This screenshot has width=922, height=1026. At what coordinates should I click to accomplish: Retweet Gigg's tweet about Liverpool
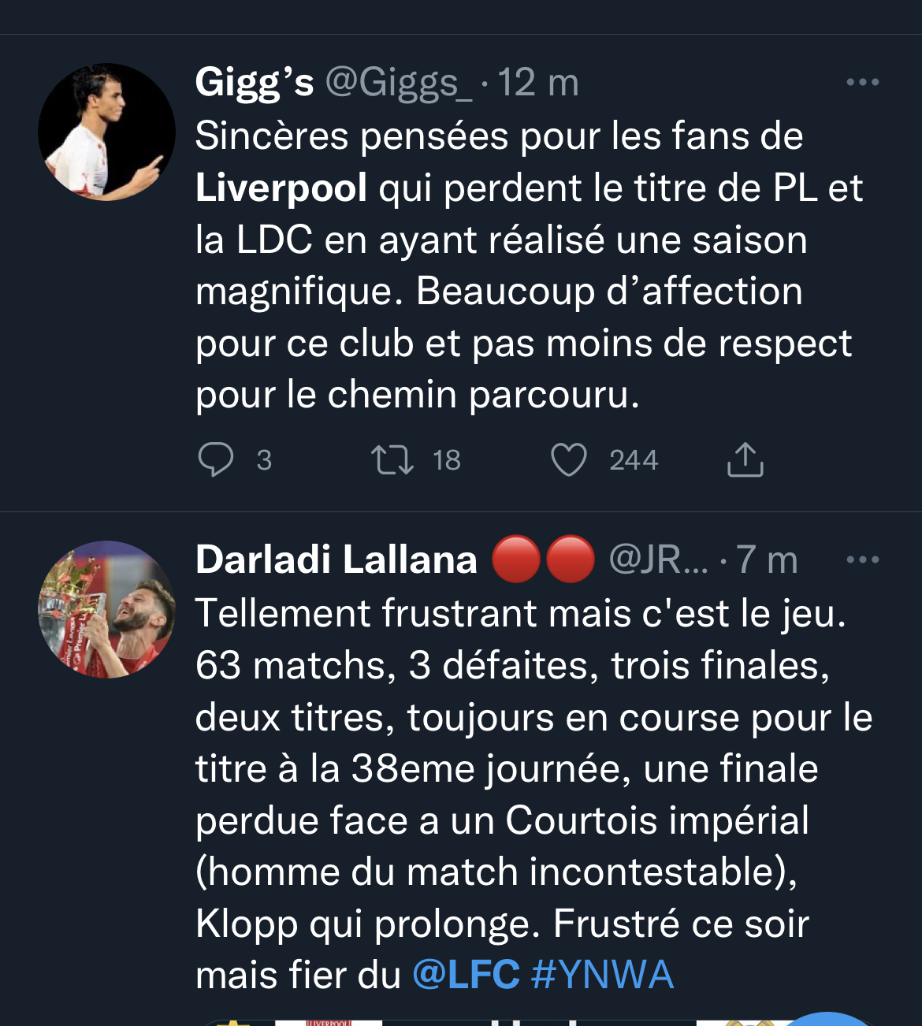point(392,460)
